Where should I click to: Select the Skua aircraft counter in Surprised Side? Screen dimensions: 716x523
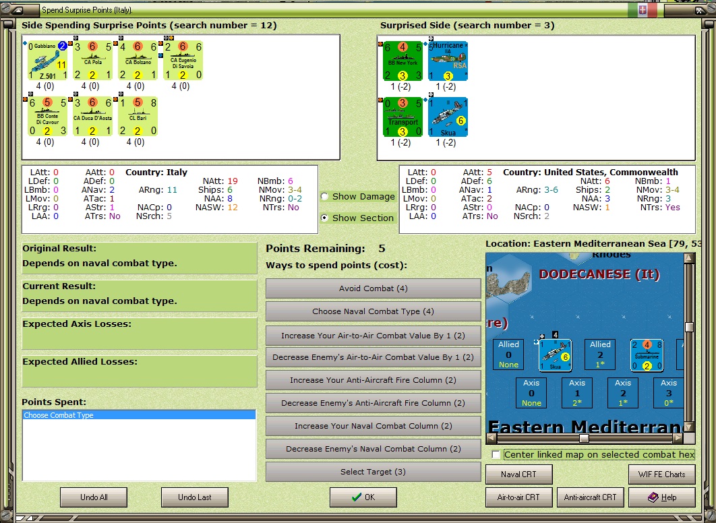coord(448,117)
